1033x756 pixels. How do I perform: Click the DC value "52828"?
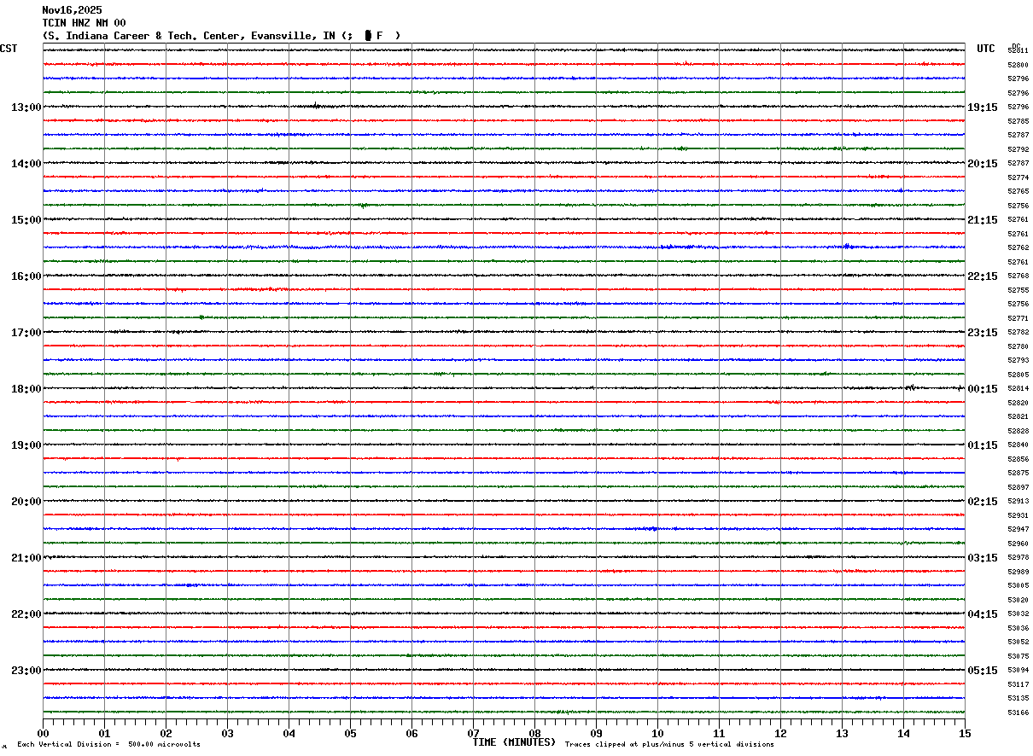[x=1018, y=431]
